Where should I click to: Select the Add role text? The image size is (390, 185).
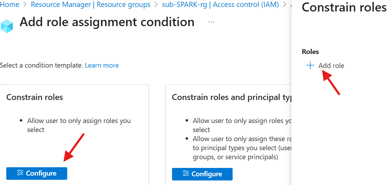tap(331, 65)
